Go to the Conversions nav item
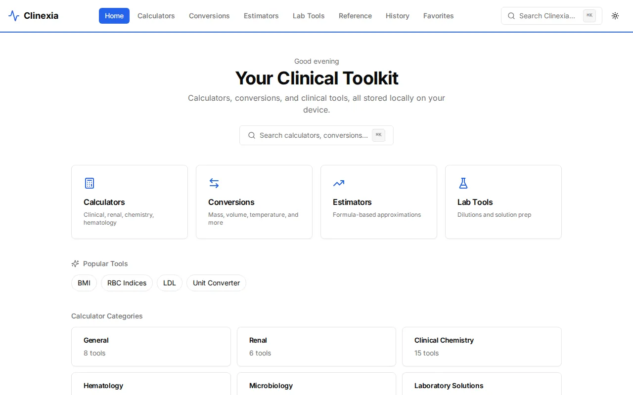633x395 pixels. [x=209, y=16]
